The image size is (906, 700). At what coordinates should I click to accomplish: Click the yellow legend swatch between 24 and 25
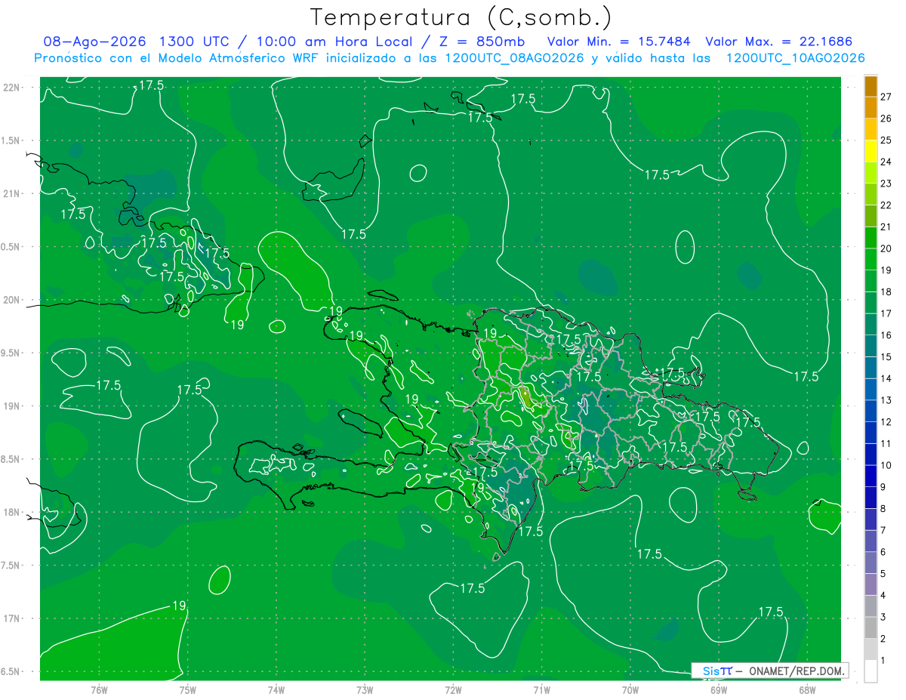point(871,151)
